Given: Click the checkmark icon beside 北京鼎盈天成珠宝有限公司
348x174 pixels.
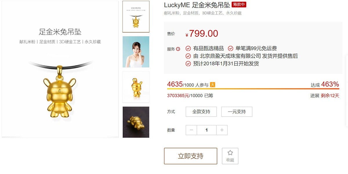Looking at the screenshot, I should [x=188, y=56].
